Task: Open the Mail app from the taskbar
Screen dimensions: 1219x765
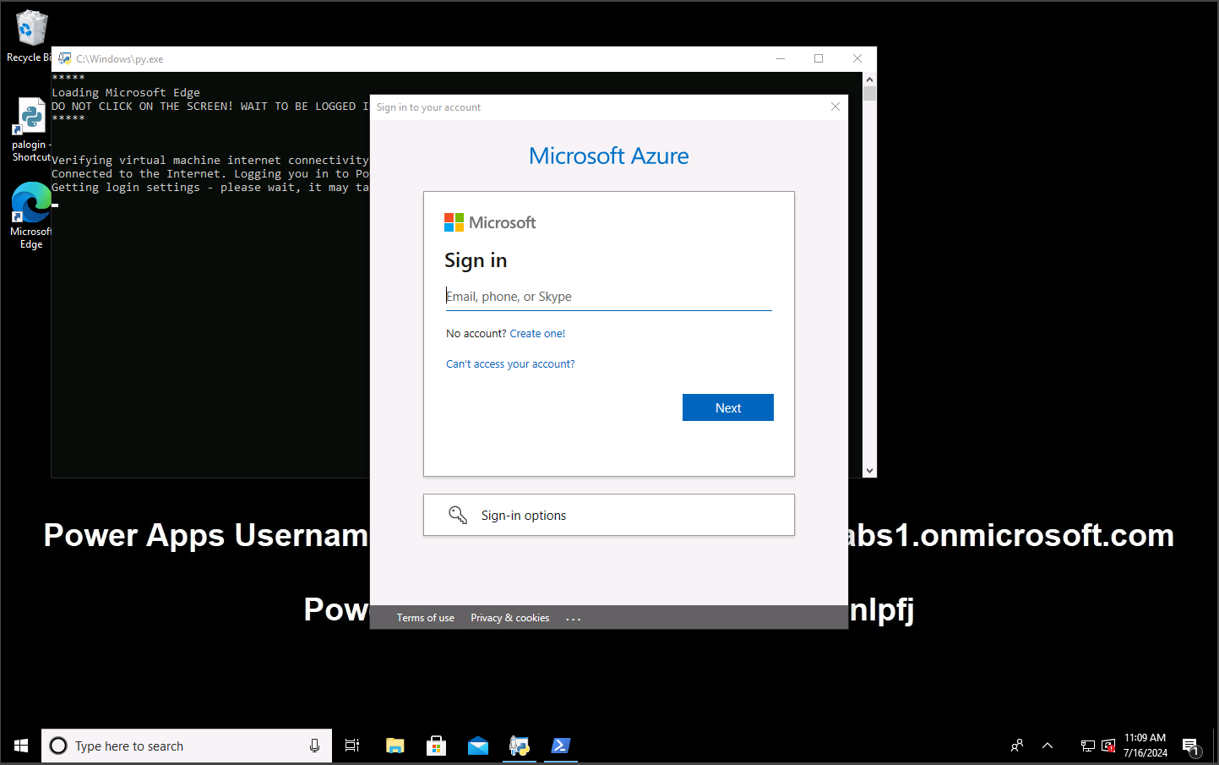Action: pos(478,746)
